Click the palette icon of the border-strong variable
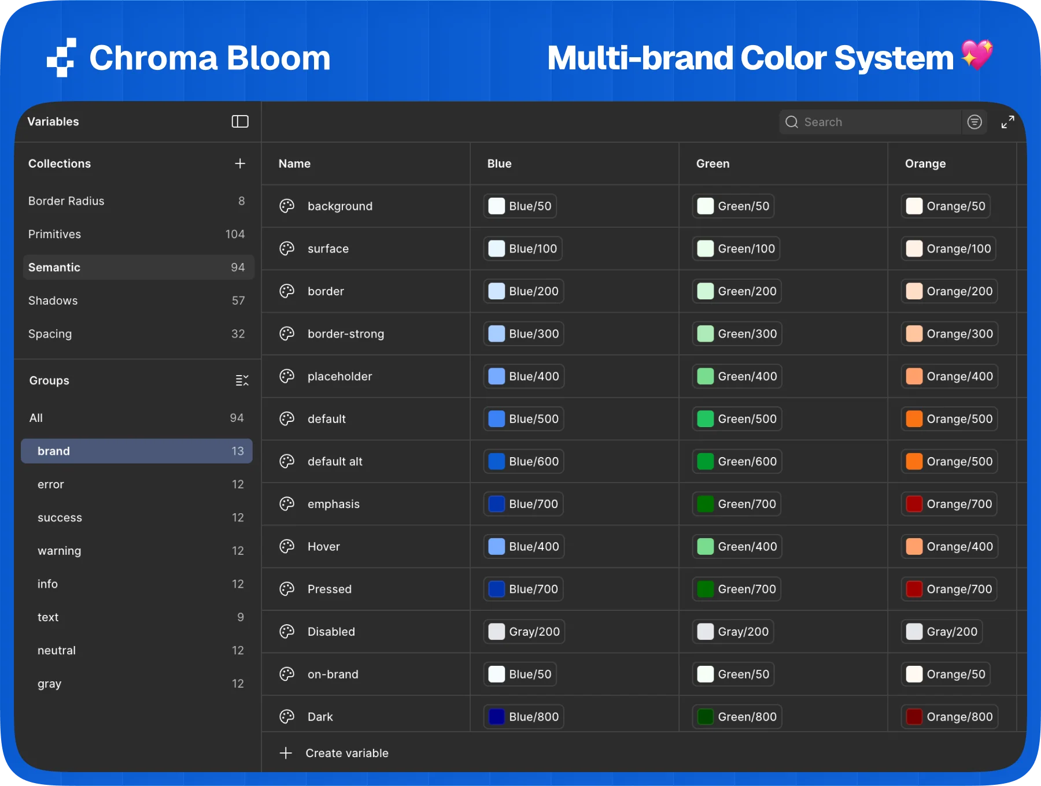 coord(287,333)
